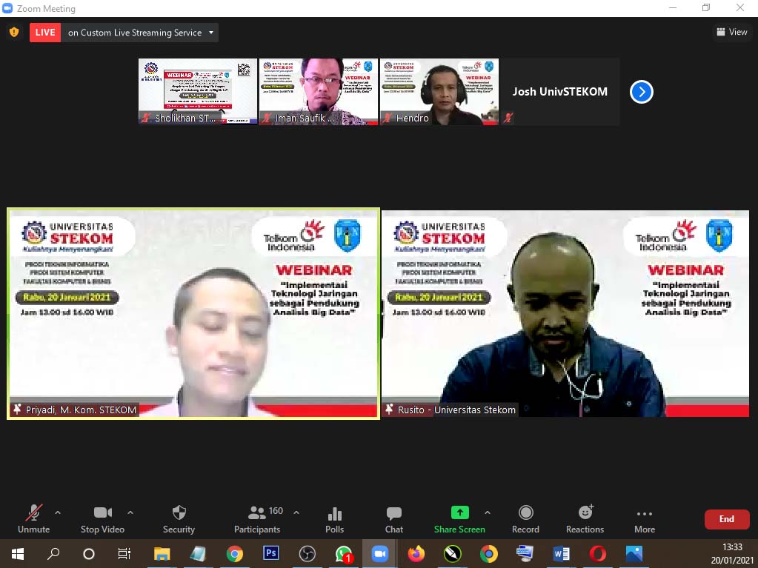Expand video options arrow beside Stop Video
This screenshot has height=568, width=758.
130,512
